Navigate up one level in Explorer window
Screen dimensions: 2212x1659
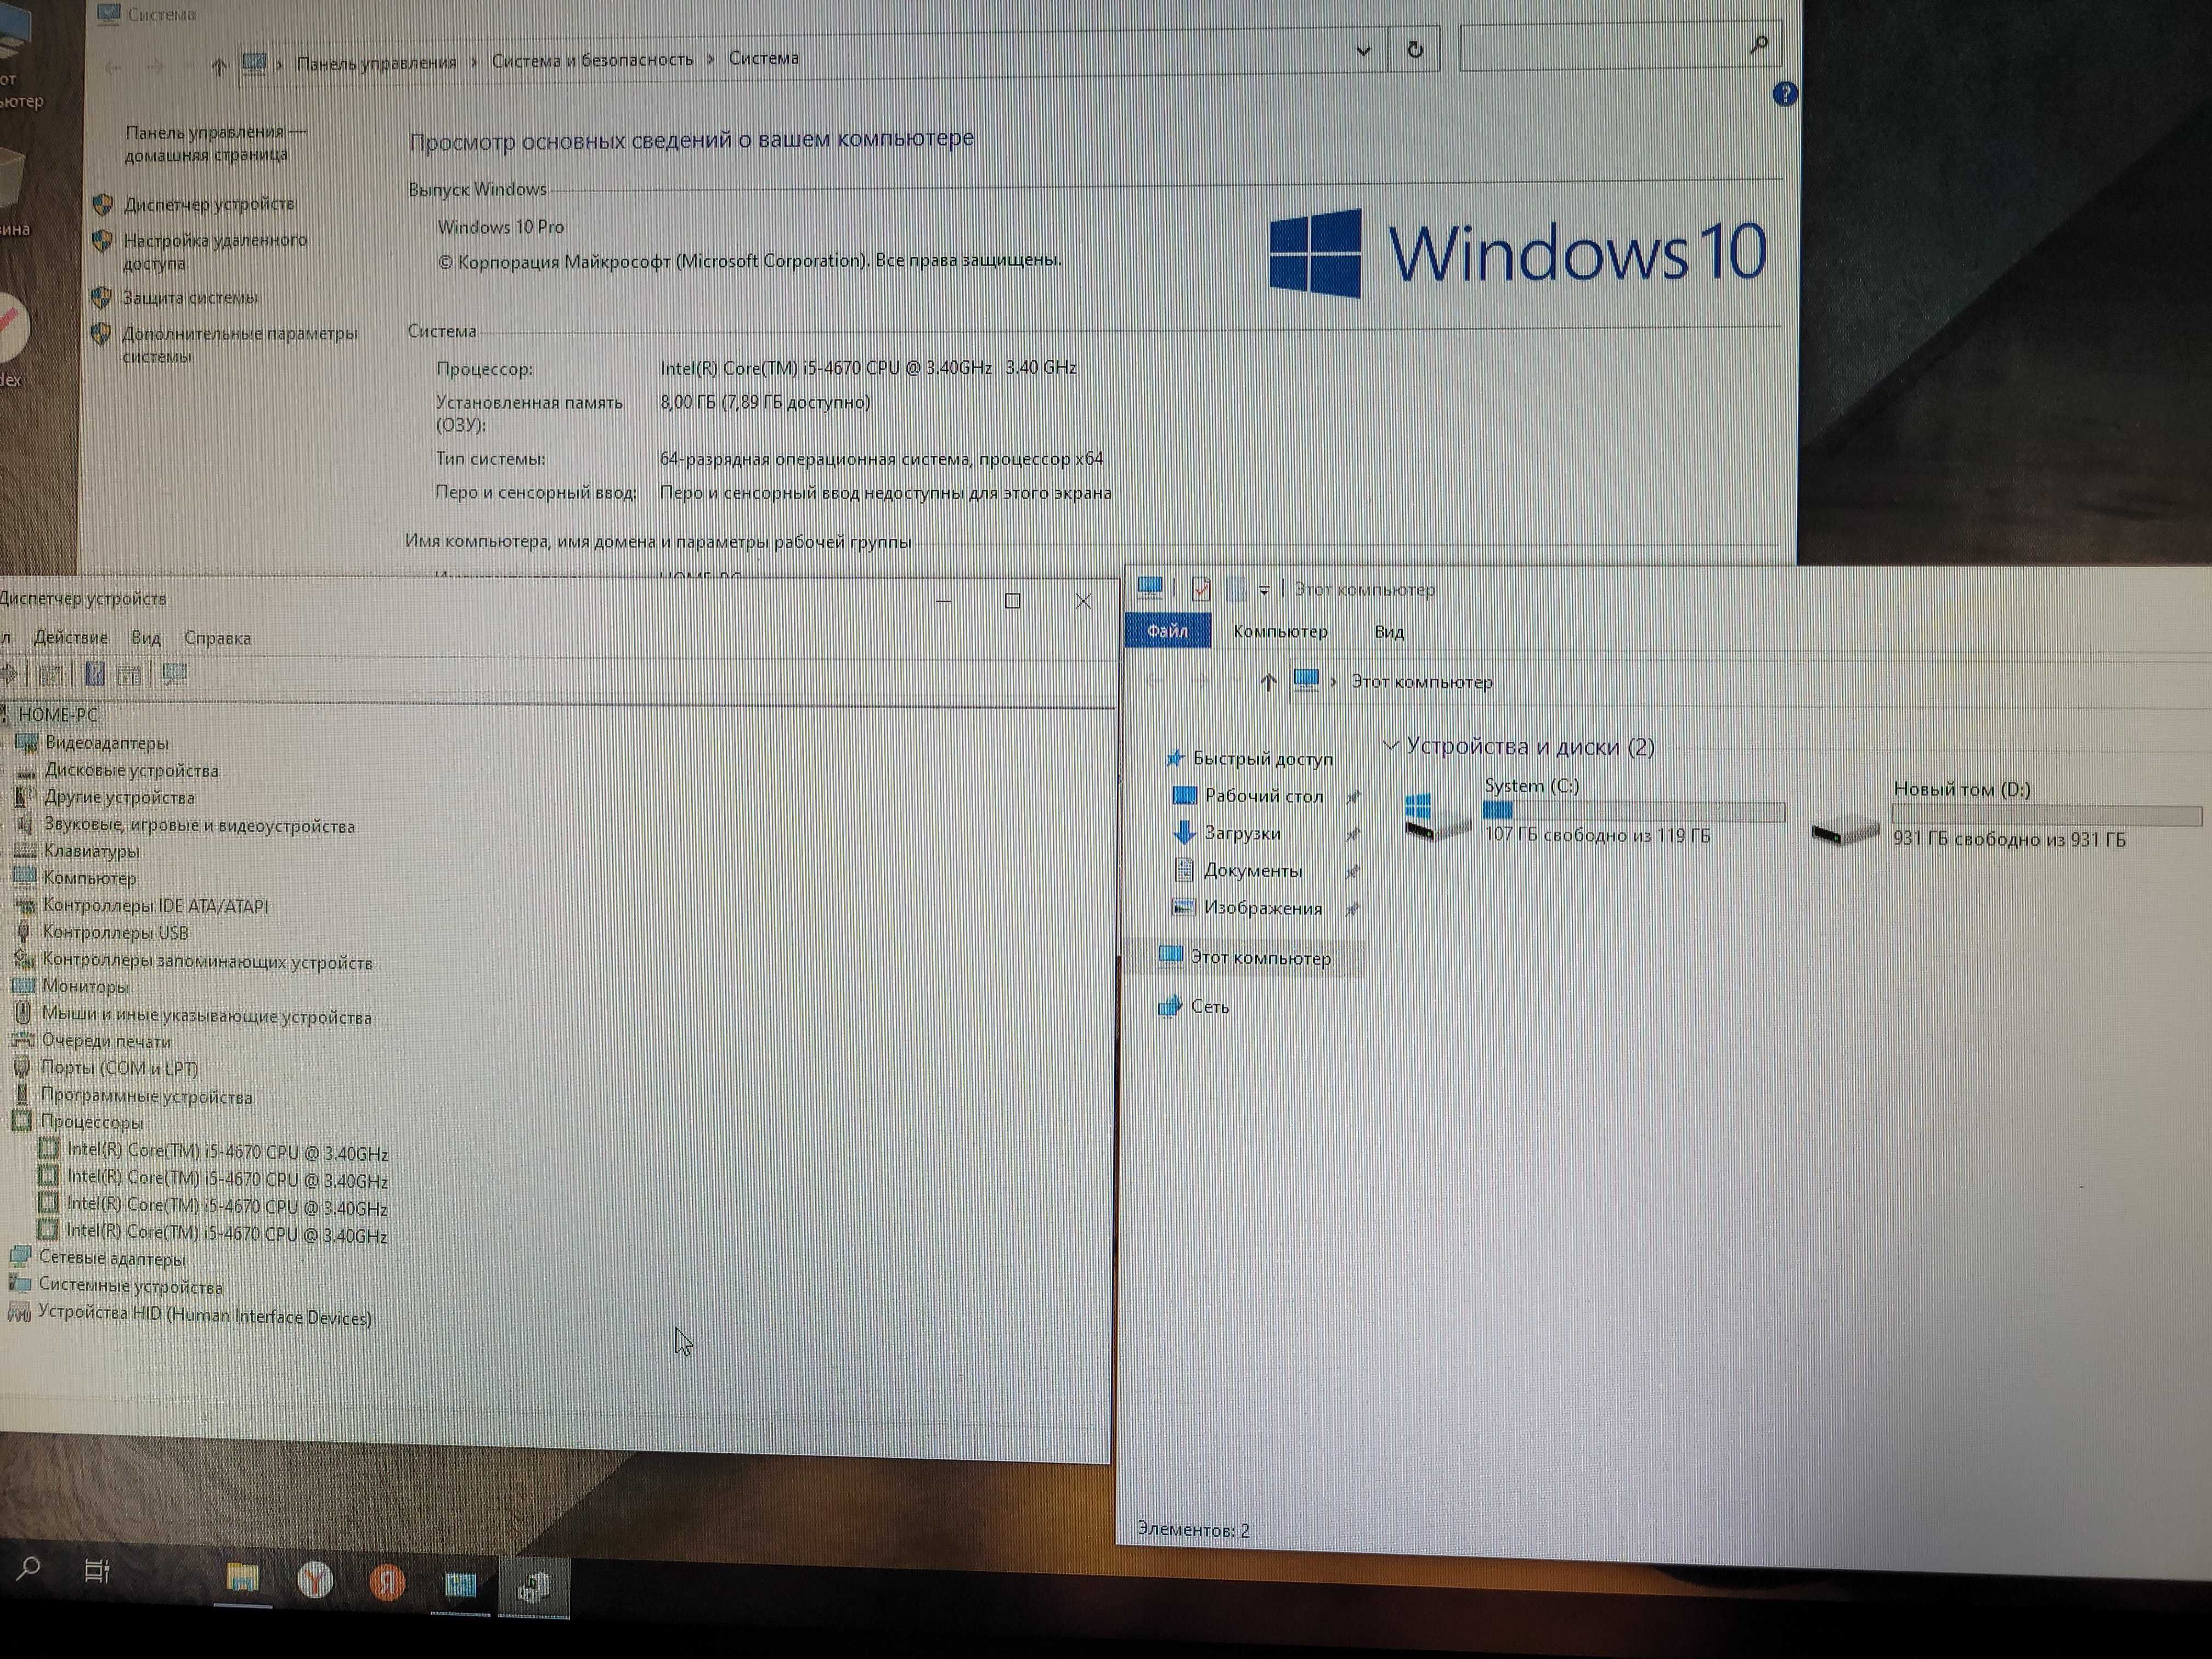tap(1268, 682)
